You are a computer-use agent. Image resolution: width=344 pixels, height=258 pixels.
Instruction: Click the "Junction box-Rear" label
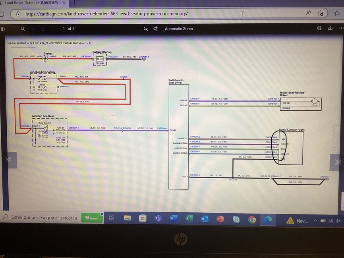point(43,116)
